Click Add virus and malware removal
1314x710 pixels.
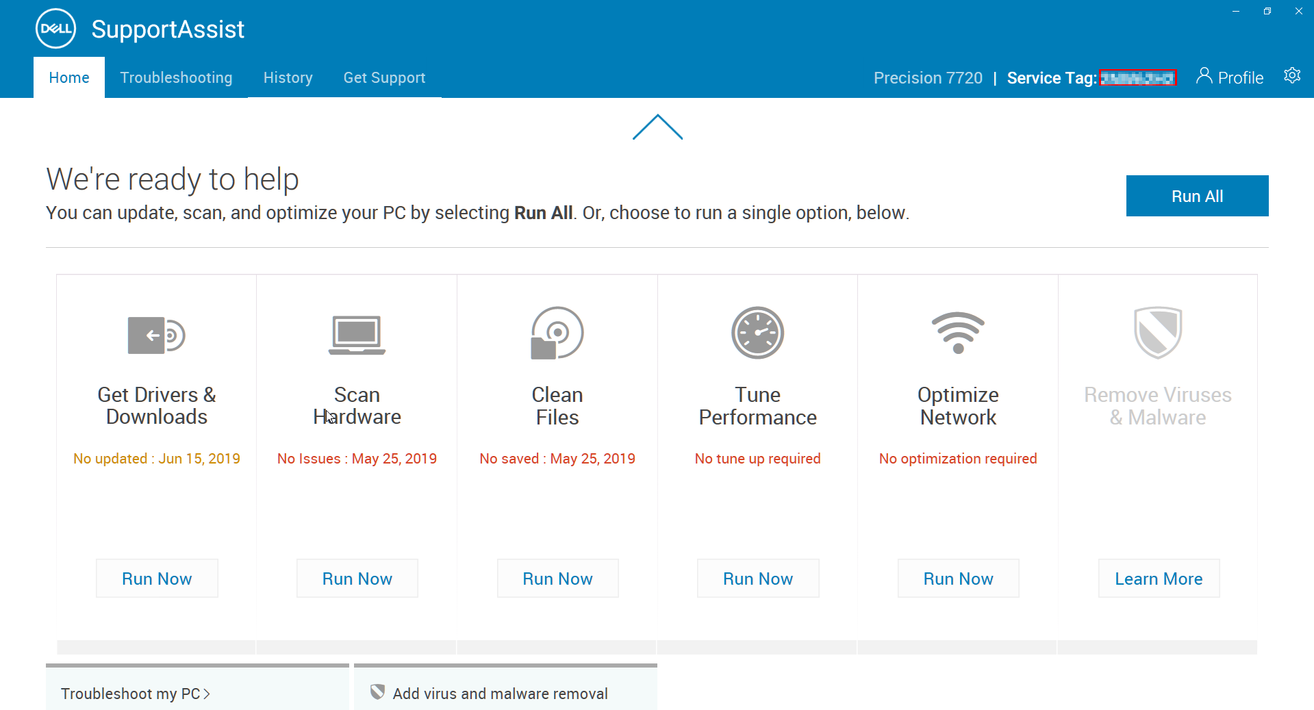pyautogui.click(x=500, y=694)
